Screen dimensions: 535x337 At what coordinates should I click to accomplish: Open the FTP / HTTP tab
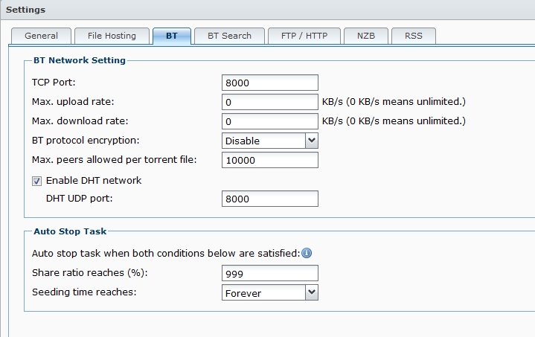(304, 36)
